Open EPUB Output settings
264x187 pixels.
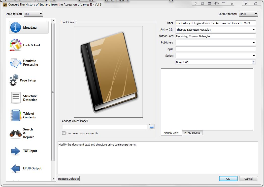pos(29,168)
